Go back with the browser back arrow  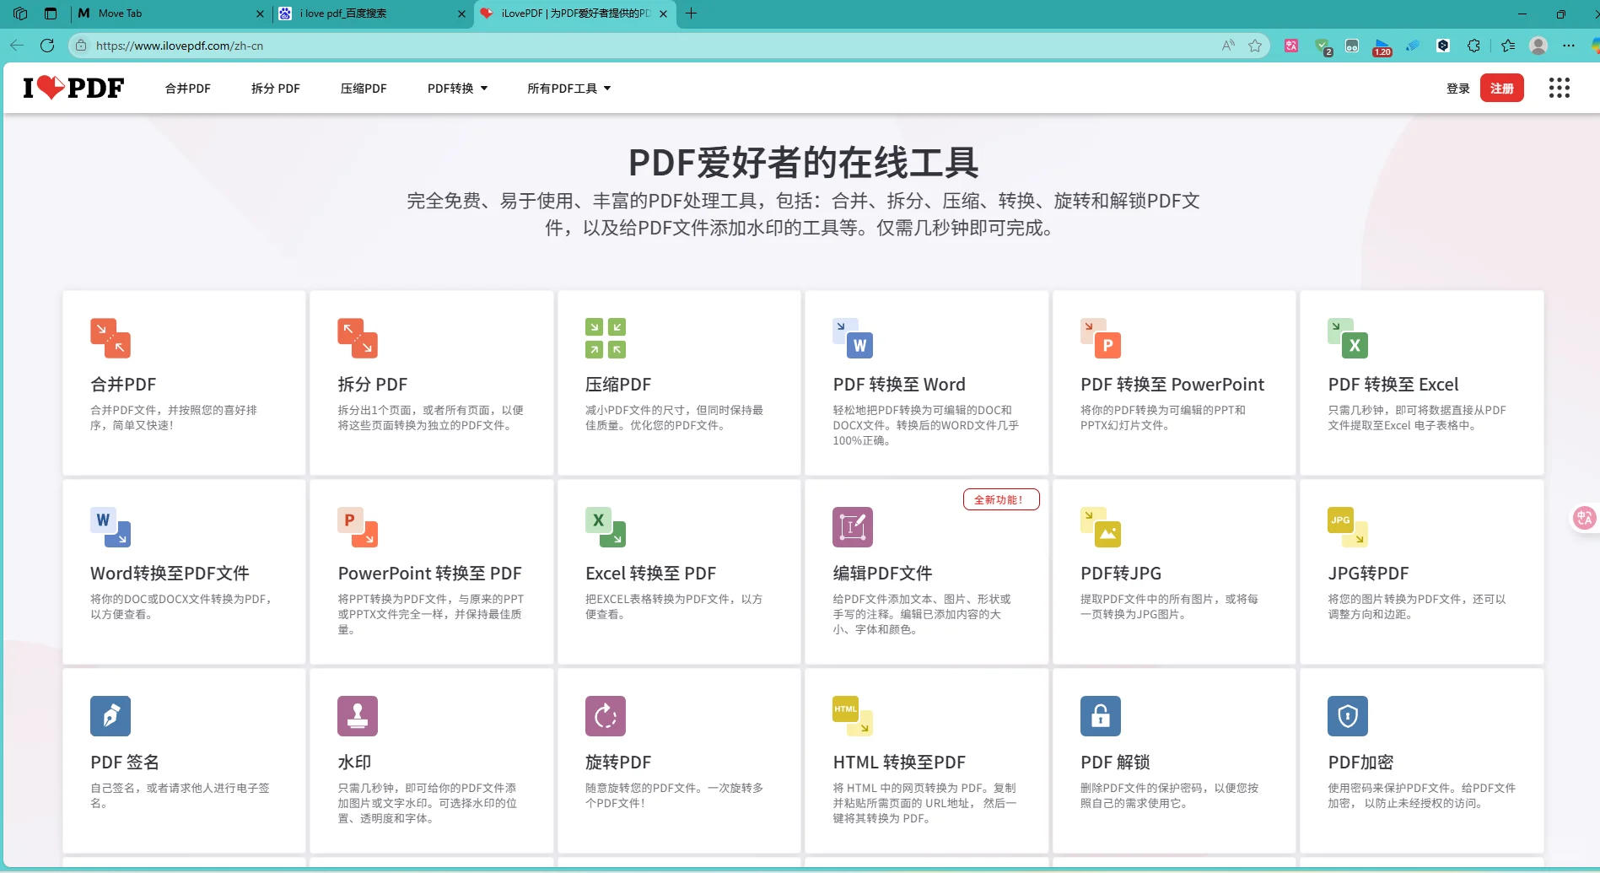coord(17,46)
